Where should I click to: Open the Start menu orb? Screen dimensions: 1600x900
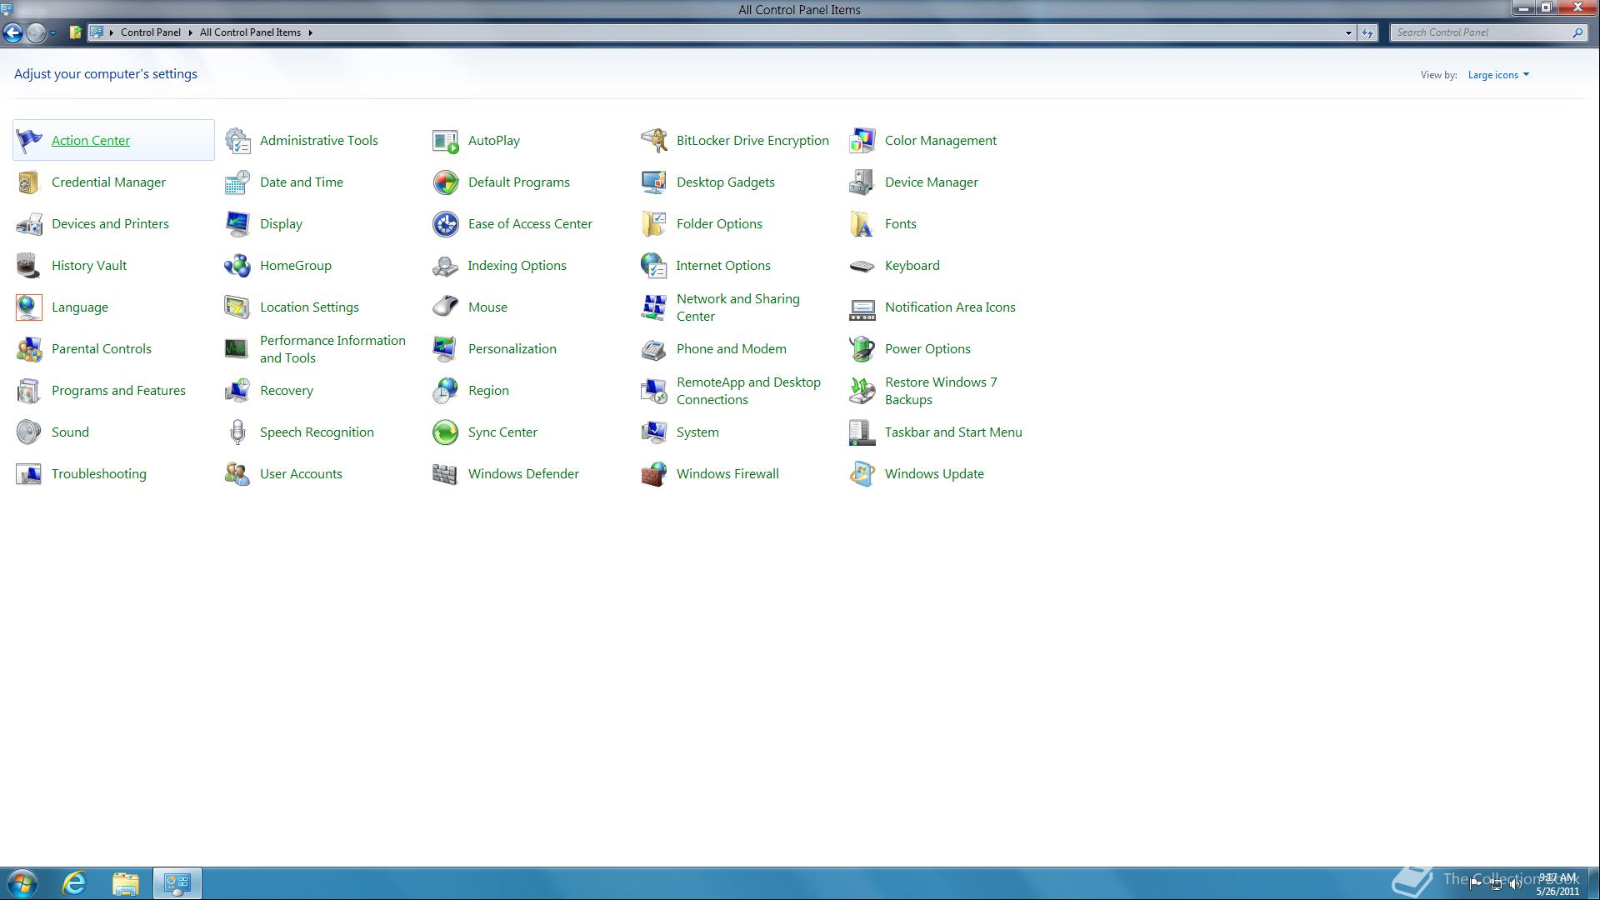[x=22, y=883]
